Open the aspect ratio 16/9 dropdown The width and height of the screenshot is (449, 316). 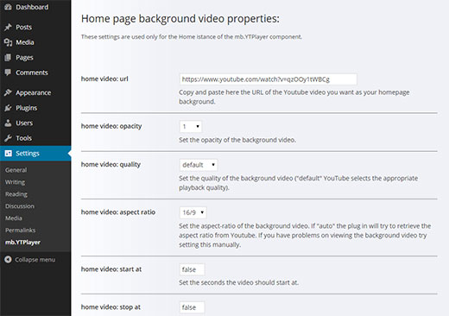pyautogui.click(x=193, y=212)
